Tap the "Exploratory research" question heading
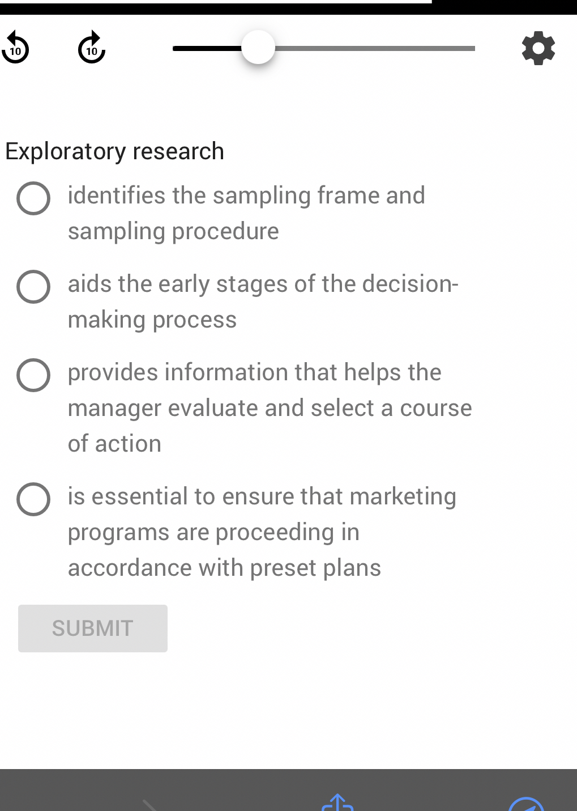 [x=114, y=151]
